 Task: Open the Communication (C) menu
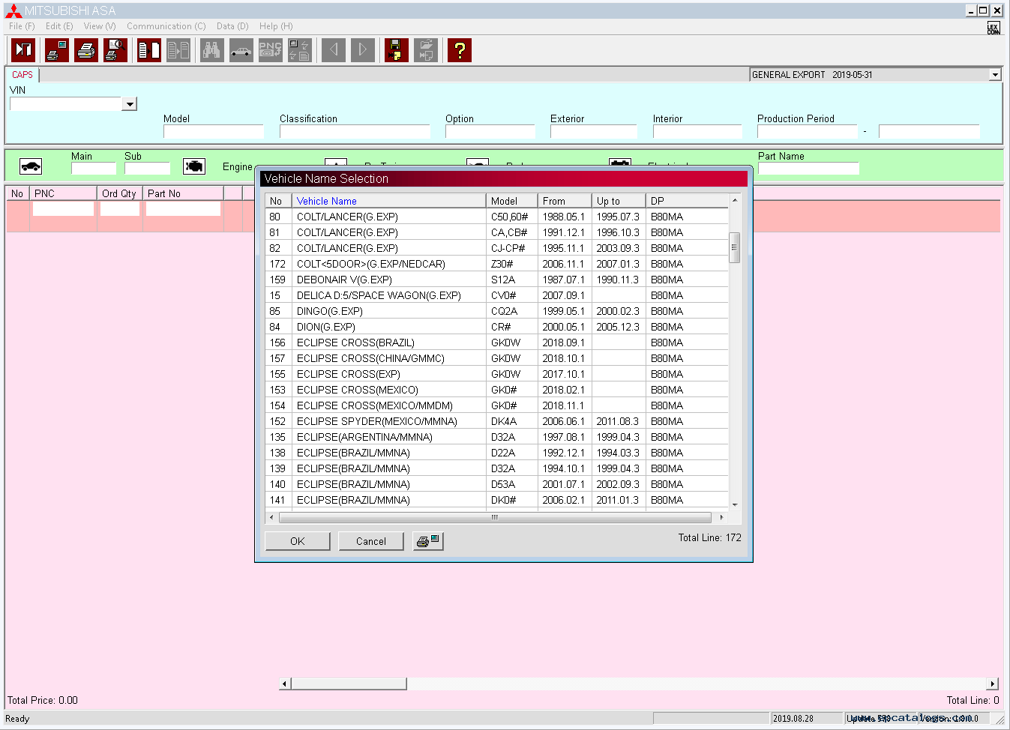point(166,26)
